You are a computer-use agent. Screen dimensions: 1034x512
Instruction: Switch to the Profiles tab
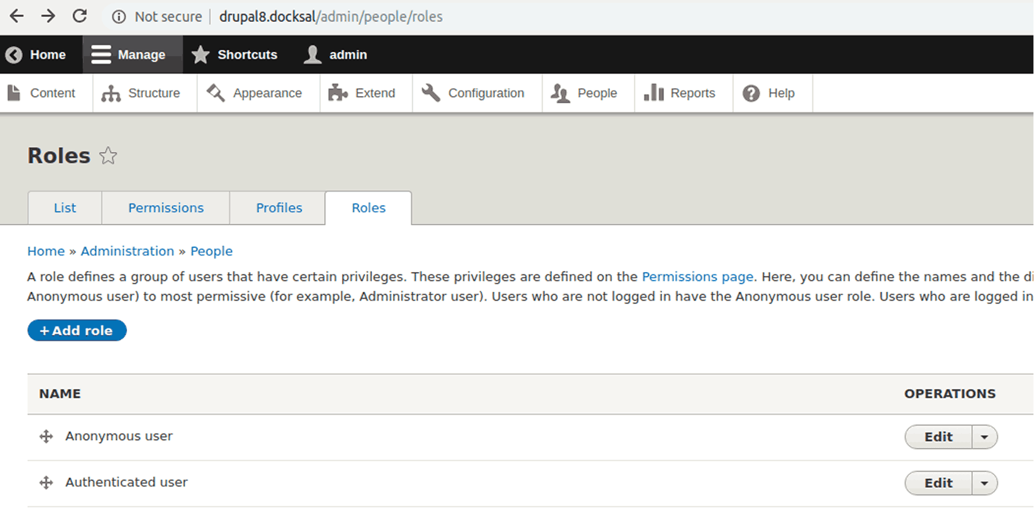coord(278,208)
